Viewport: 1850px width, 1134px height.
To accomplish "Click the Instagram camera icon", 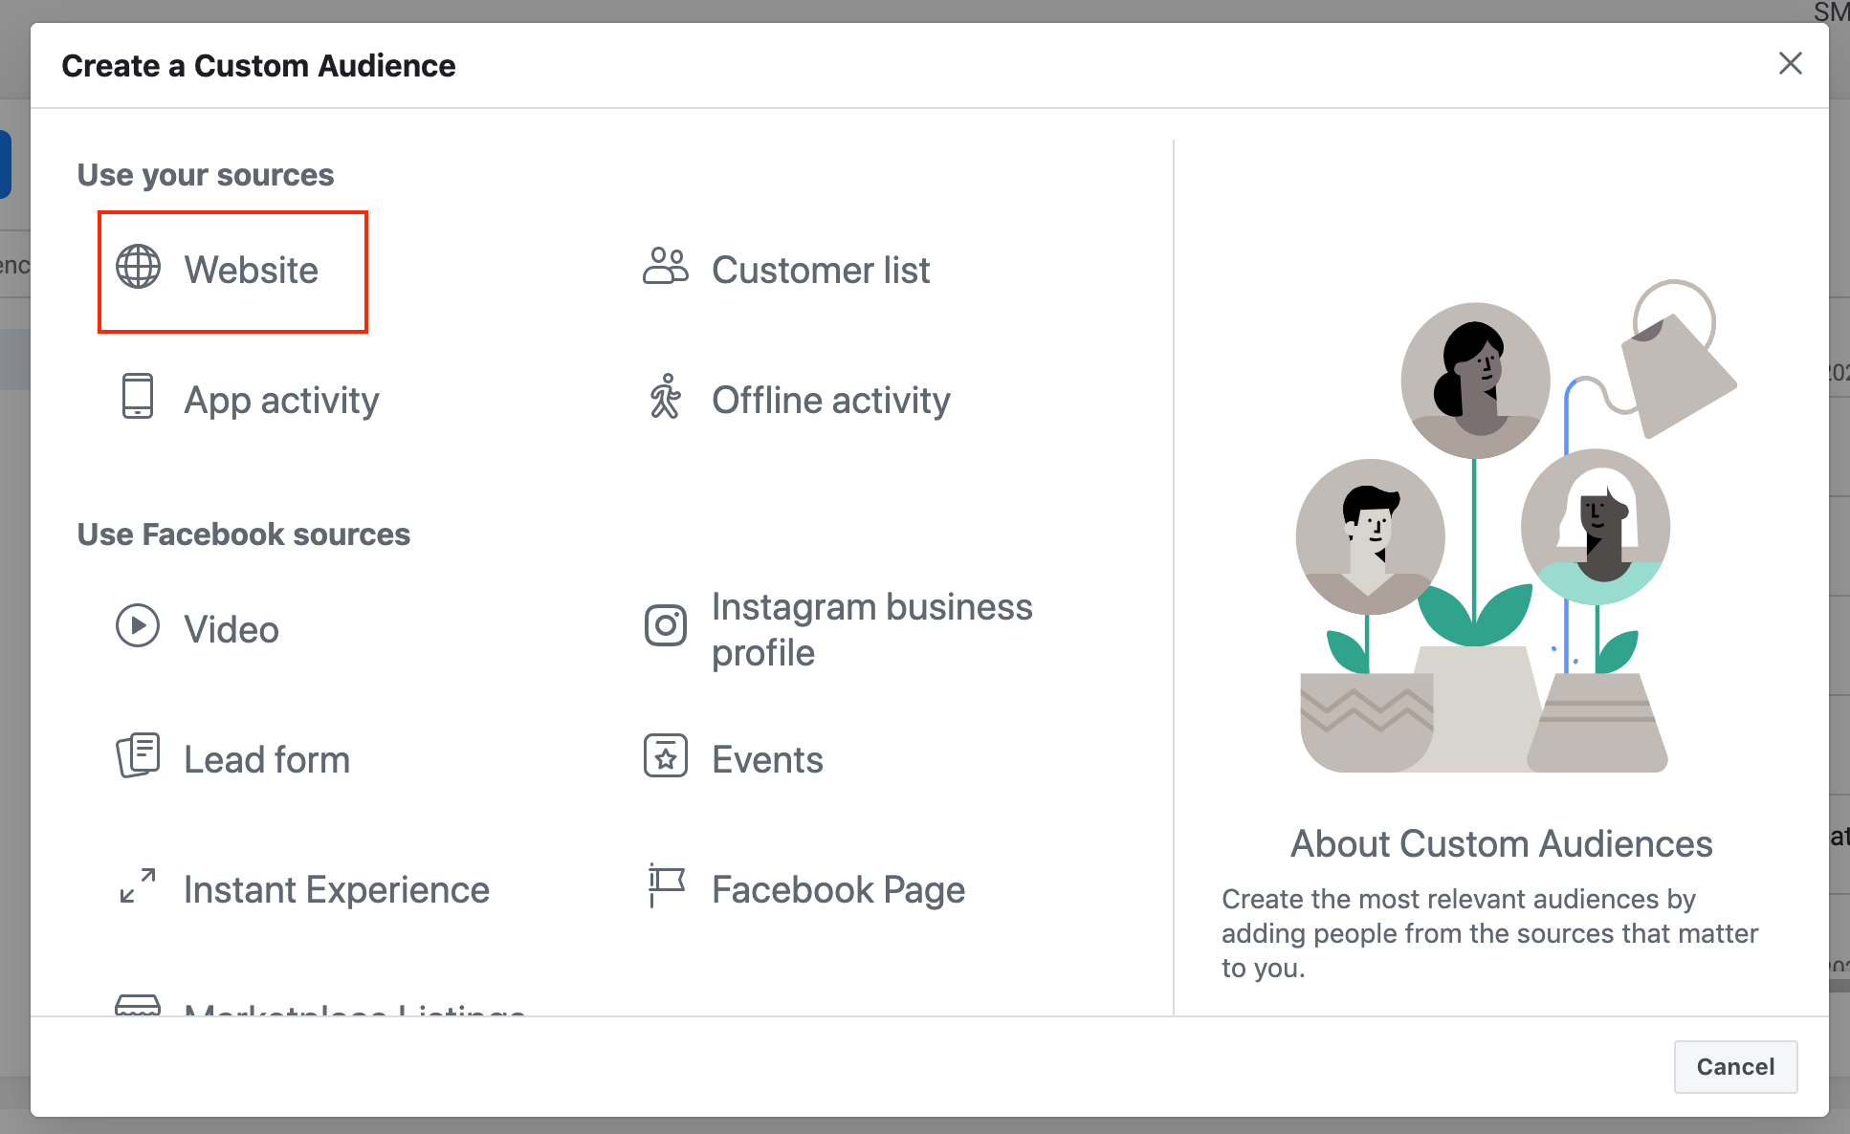I will point(666,626).
